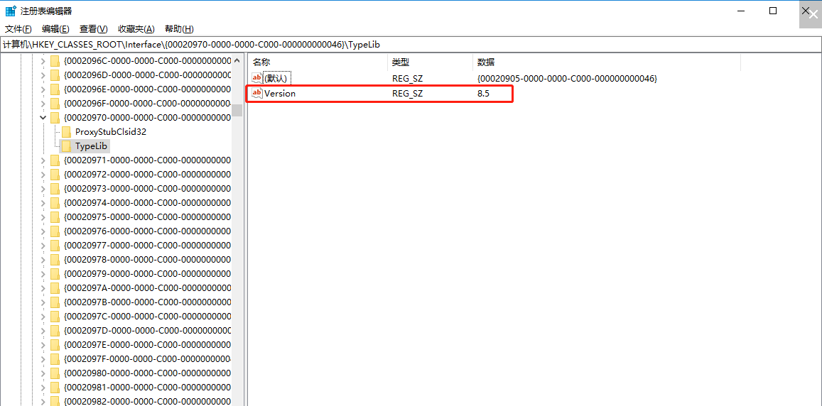Expand the {0002096F-0000-0000-C000 tree node
Viewport: 822px width, 406px height.
click(x=43, y=104)
